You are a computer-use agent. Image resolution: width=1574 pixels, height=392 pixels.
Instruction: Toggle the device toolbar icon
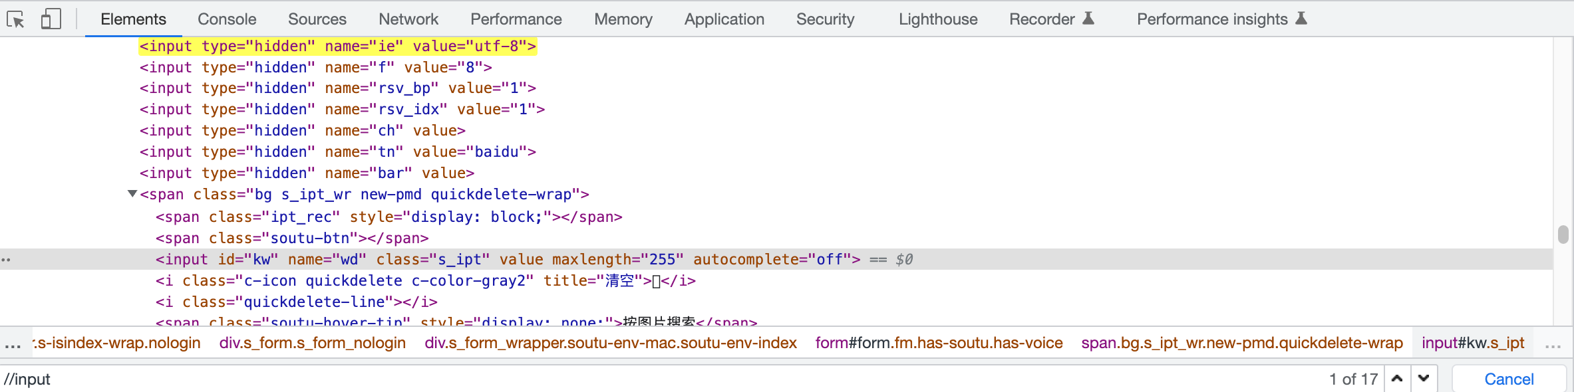pos(51,19)
